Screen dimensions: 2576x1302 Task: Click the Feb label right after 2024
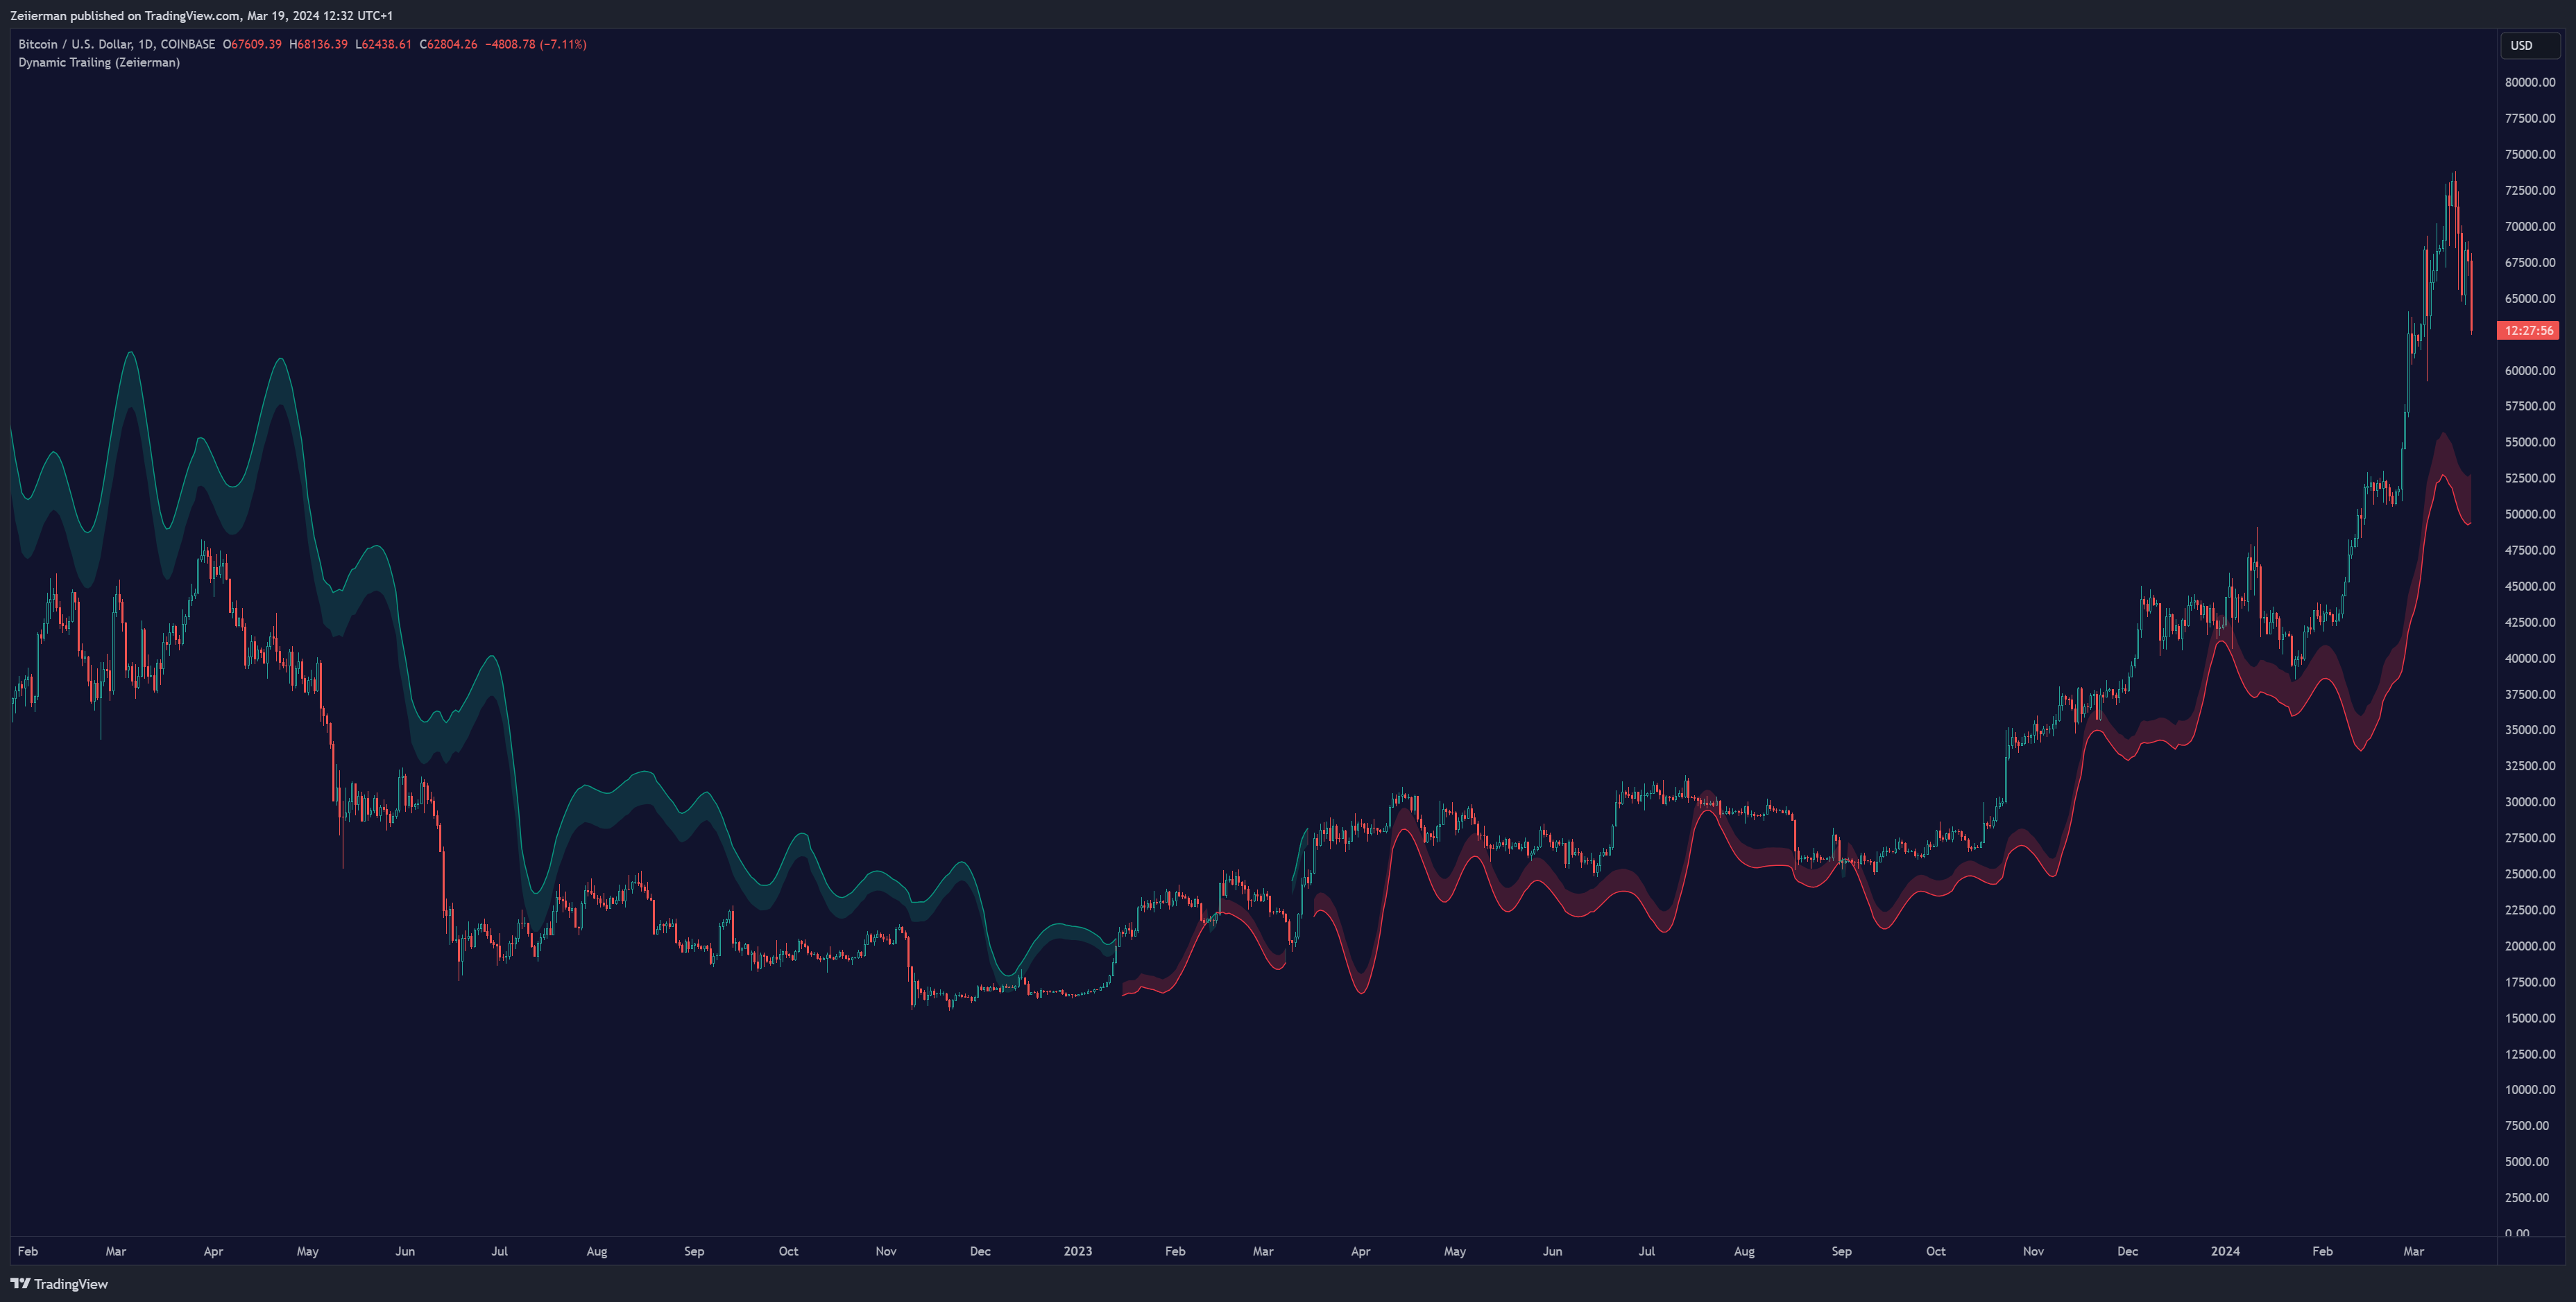point(2322,1251)
